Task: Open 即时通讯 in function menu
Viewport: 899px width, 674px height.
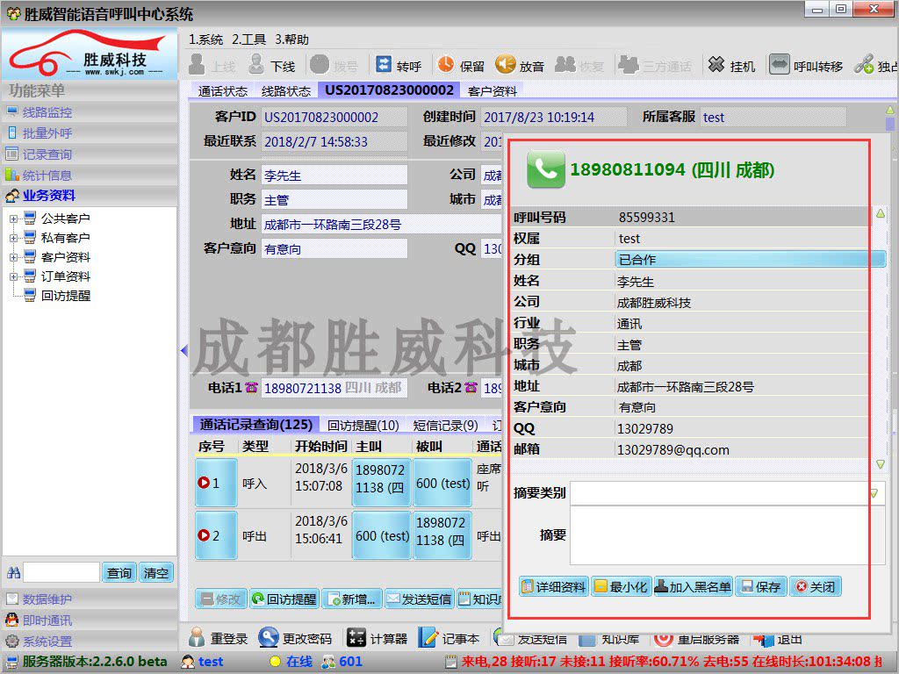Action: (x=47, y=620)
